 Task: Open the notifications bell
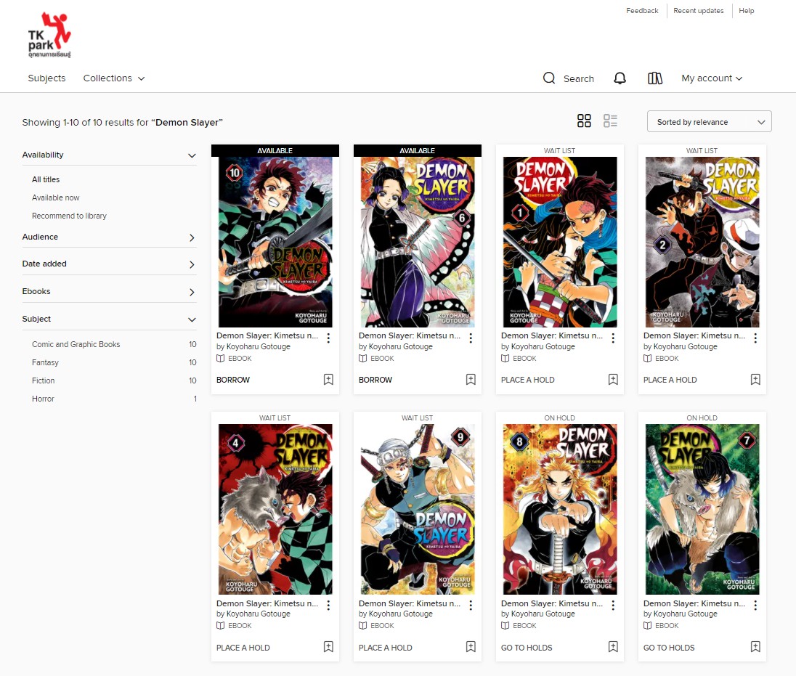[x=620, y=78]
